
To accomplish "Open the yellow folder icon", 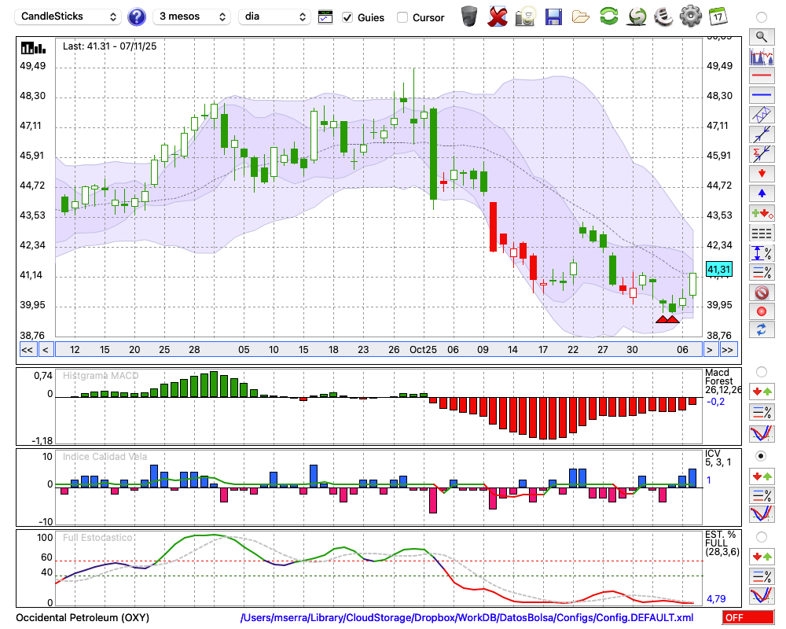I will pyautogui.click(x=581, y=17).
